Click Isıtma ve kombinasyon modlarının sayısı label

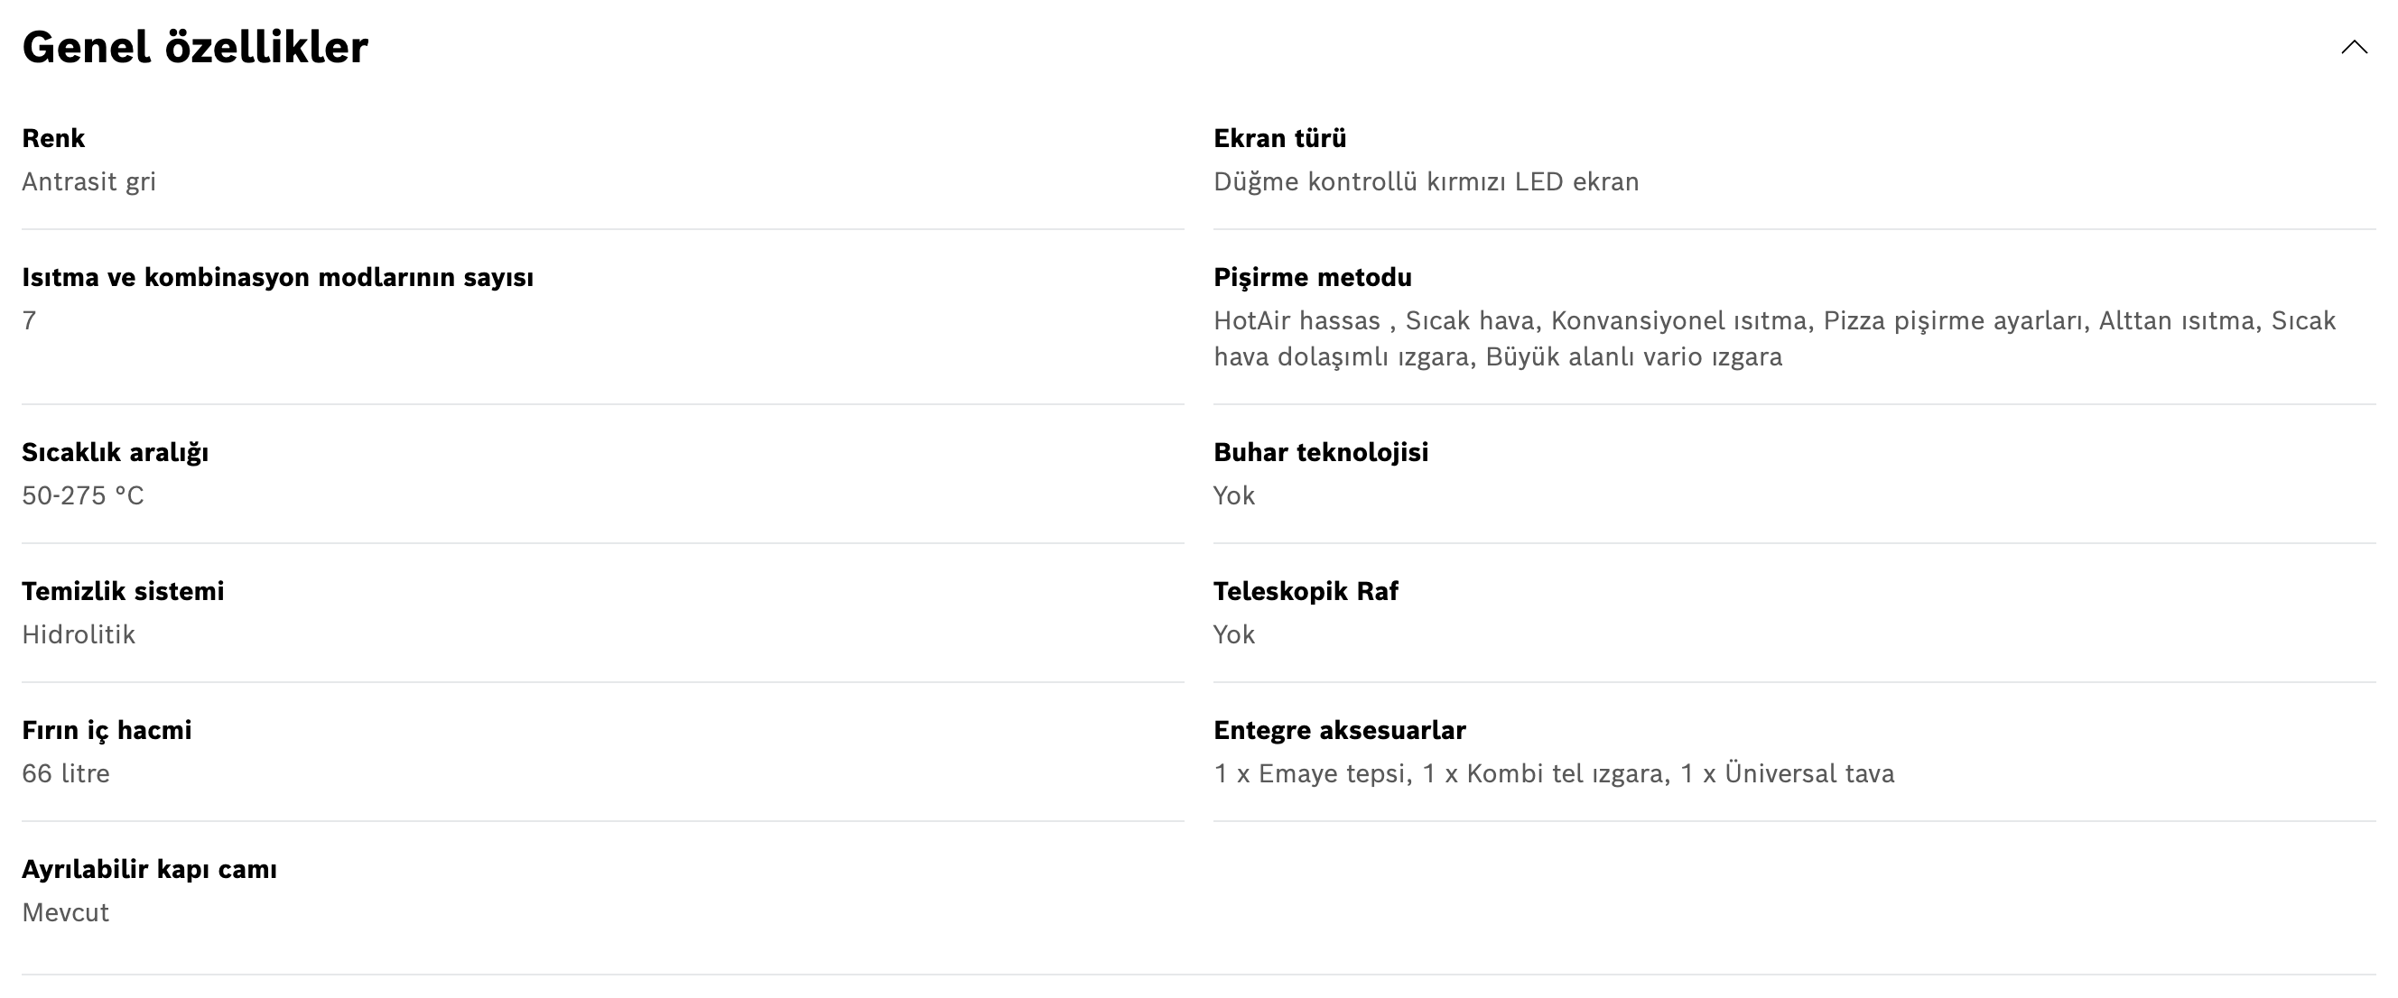point(277,277)
